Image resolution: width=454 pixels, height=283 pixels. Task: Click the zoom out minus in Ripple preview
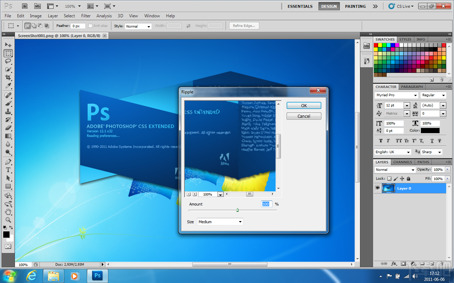(188, 194)
